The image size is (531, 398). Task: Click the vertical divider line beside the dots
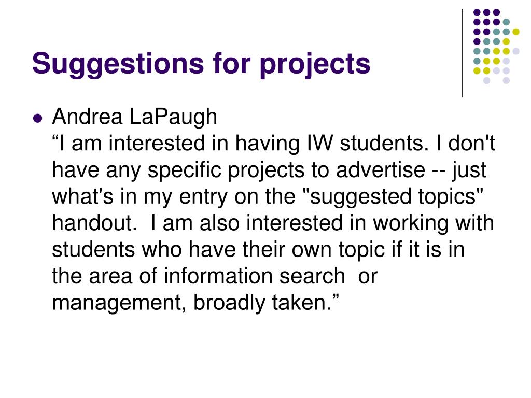tap(462, 53)
